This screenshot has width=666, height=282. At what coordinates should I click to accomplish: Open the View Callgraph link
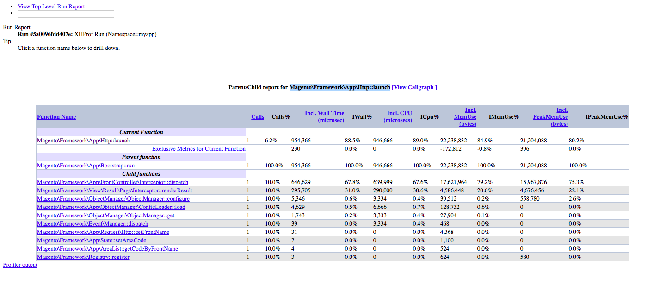point(414,87)
